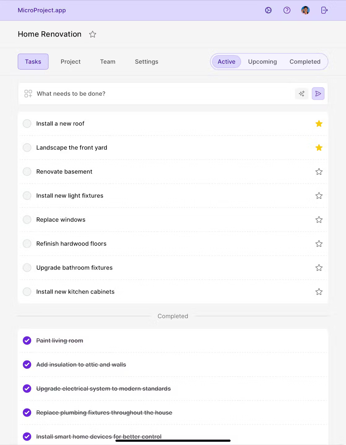Open the Team tab
This screenshot has width=346, height=445.
108,62
